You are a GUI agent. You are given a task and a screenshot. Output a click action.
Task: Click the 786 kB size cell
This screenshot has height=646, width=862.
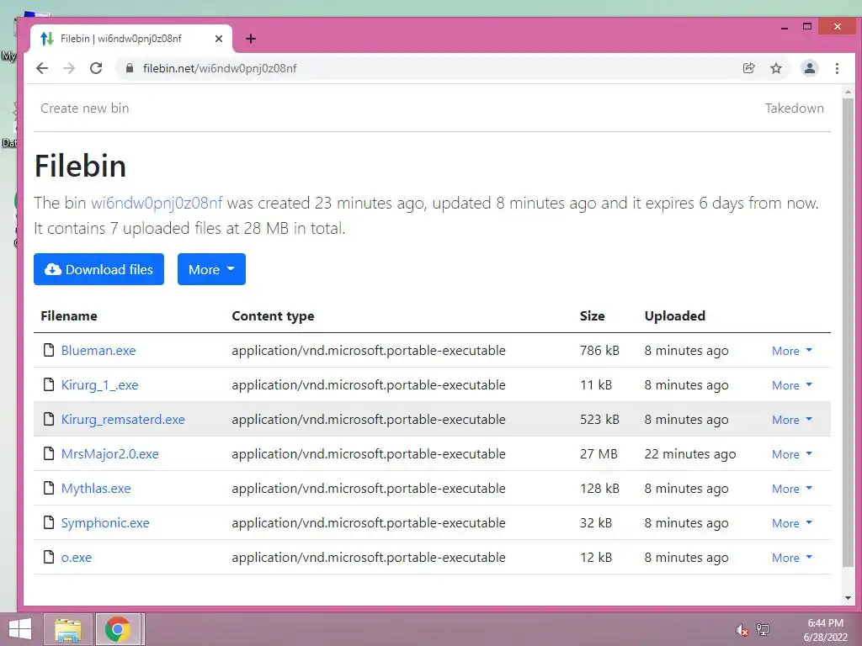tap(599, 351)
